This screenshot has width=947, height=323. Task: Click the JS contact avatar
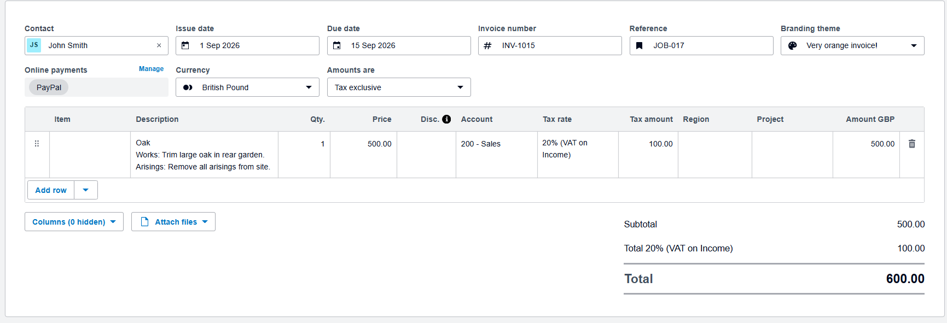[34, 45]
